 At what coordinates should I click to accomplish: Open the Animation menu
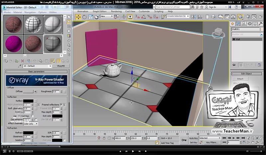[x=82, y=11]
